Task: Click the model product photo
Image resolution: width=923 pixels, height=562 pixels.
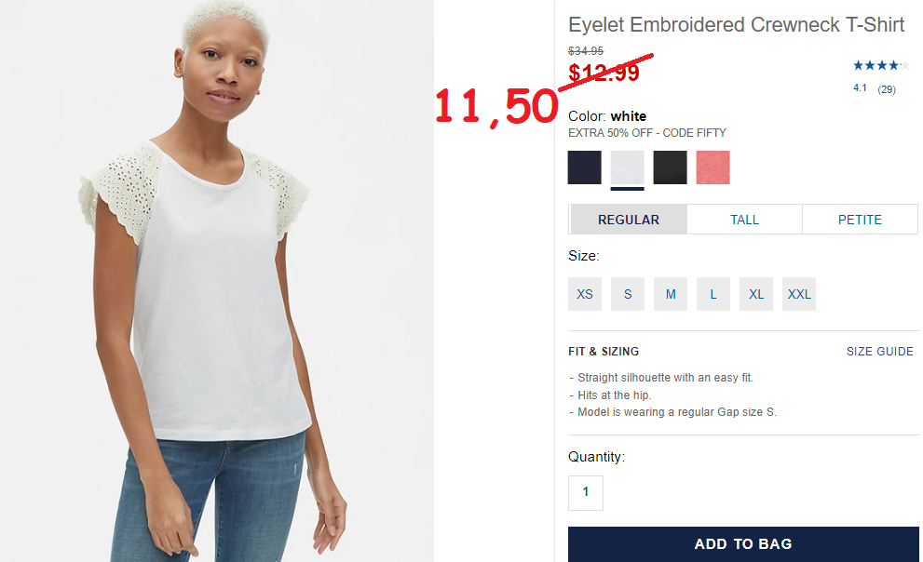Action: tap(217, 281)
